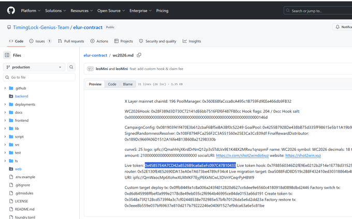Expand the lib folder chevron
Screen dimensions: 352x219
click(x=5, y=129)
